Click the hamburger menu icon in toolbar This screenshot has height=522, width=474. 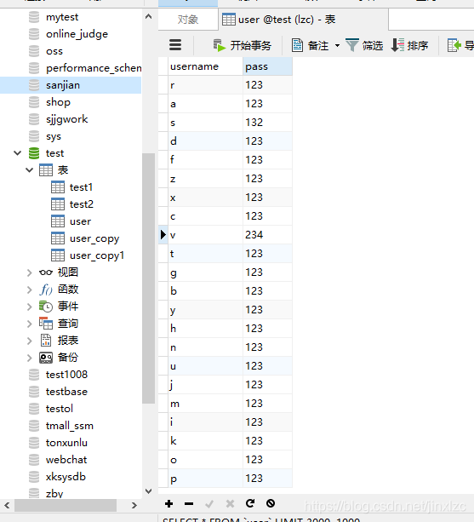(175, 45)
